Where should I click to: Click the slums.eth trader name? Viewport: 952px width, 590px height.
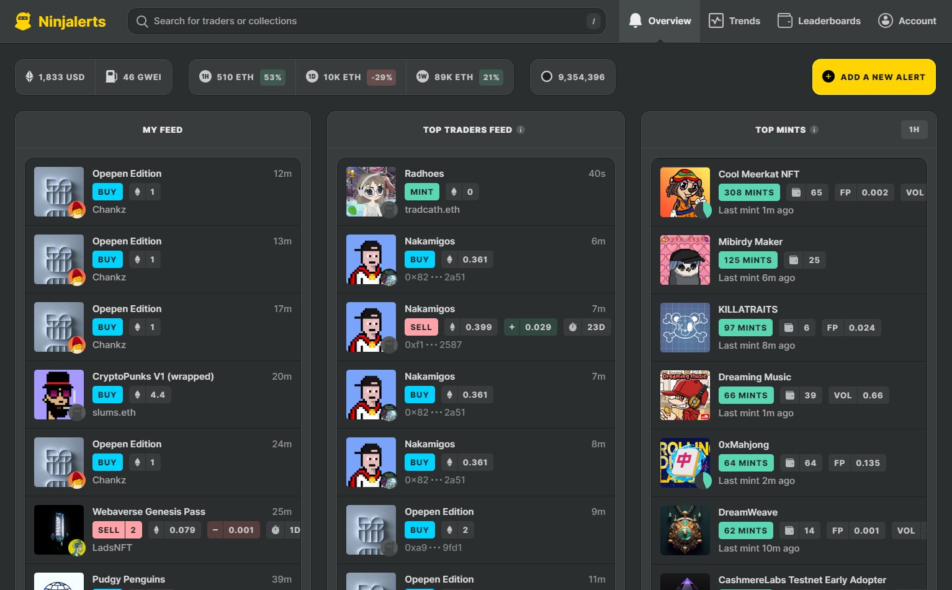[114, 413]
